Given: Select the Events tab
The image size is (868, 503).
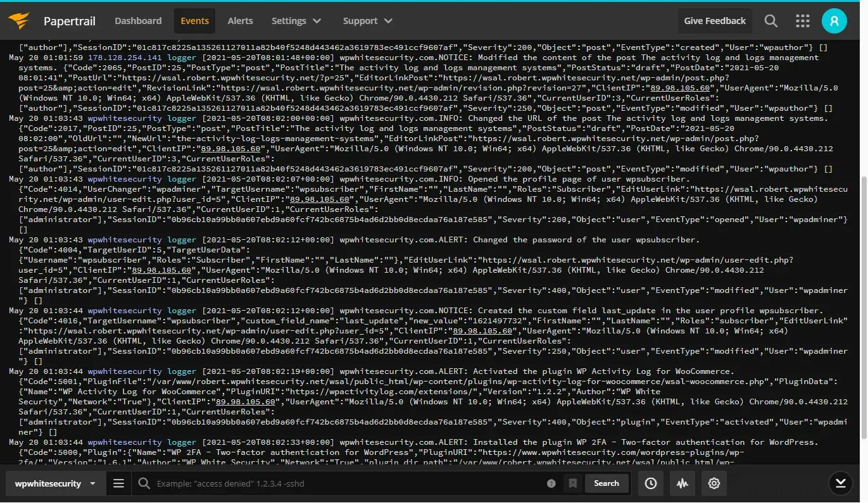Looking at the screenshot, I should 194,21.
